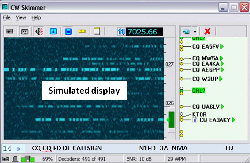Toggle the tape recorder button in the toolbar
This screenshot has width=250, height=163.
(25, 31)
